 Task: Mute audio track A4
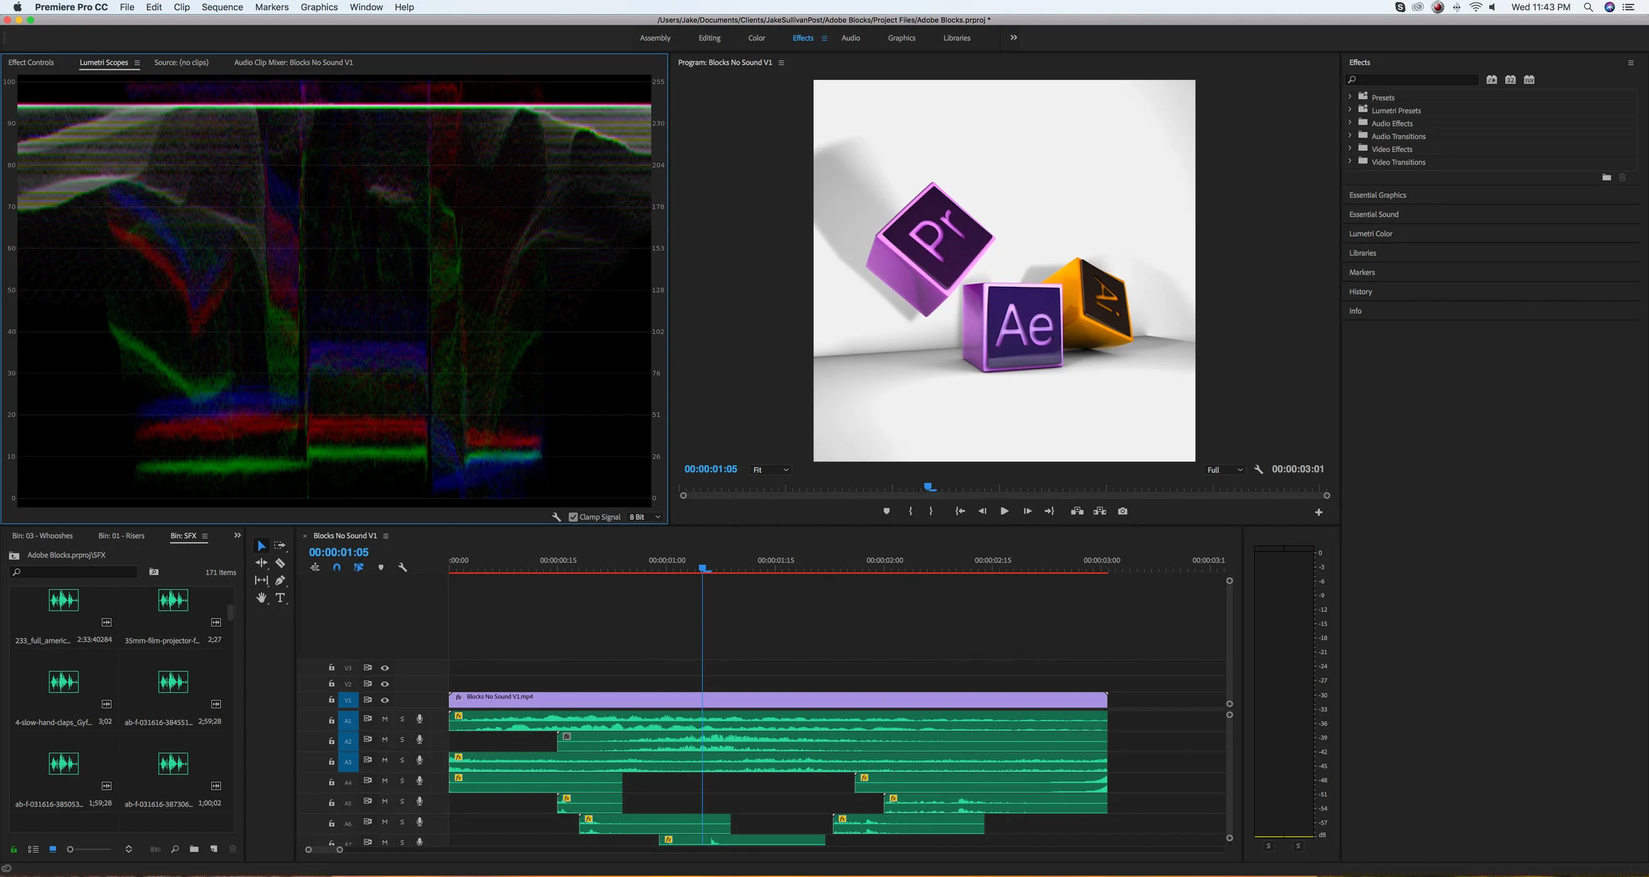coord(385,781)
